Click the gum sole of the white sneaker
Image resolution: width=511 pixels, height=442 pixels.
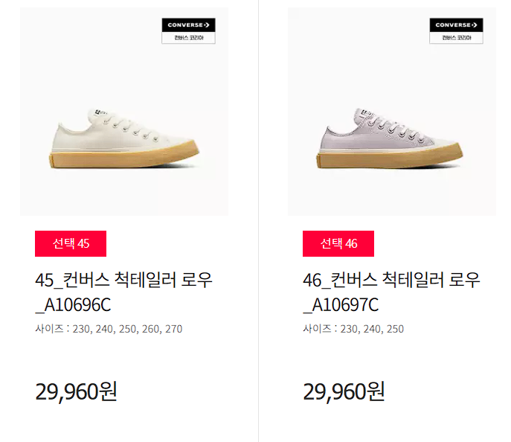123,158
